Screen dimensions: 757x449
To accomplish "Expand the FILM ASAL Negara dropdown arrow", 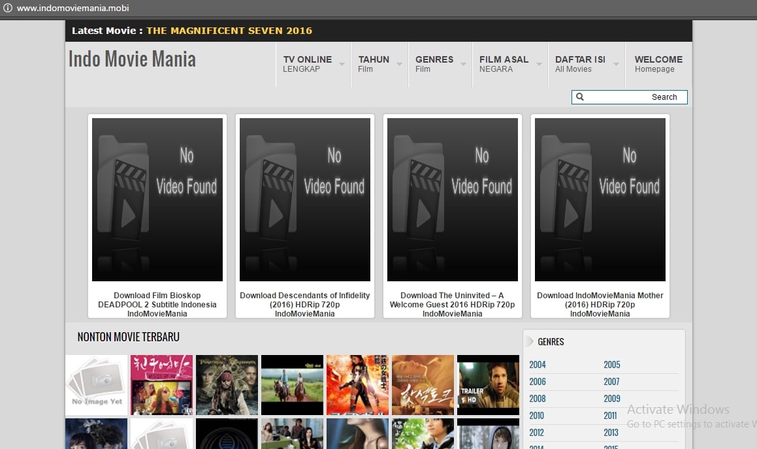I will point(540,64).
